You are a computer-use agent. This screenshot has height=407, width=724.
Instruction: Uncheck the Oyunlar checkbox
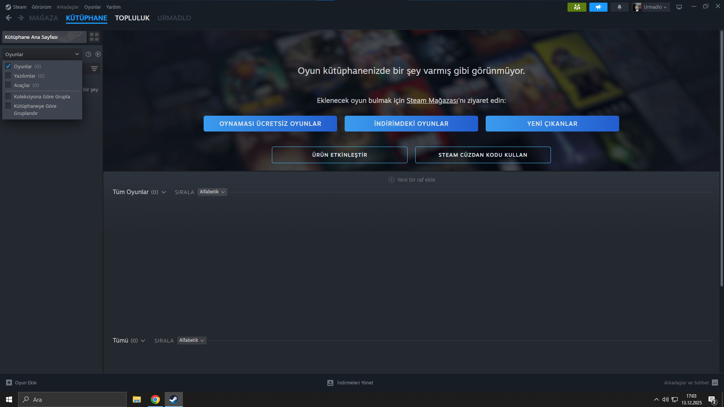(x=8, y=66)
